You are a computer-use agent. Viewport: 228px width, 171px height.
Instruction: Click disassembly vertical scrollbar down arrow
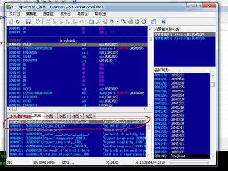(150, 104)
